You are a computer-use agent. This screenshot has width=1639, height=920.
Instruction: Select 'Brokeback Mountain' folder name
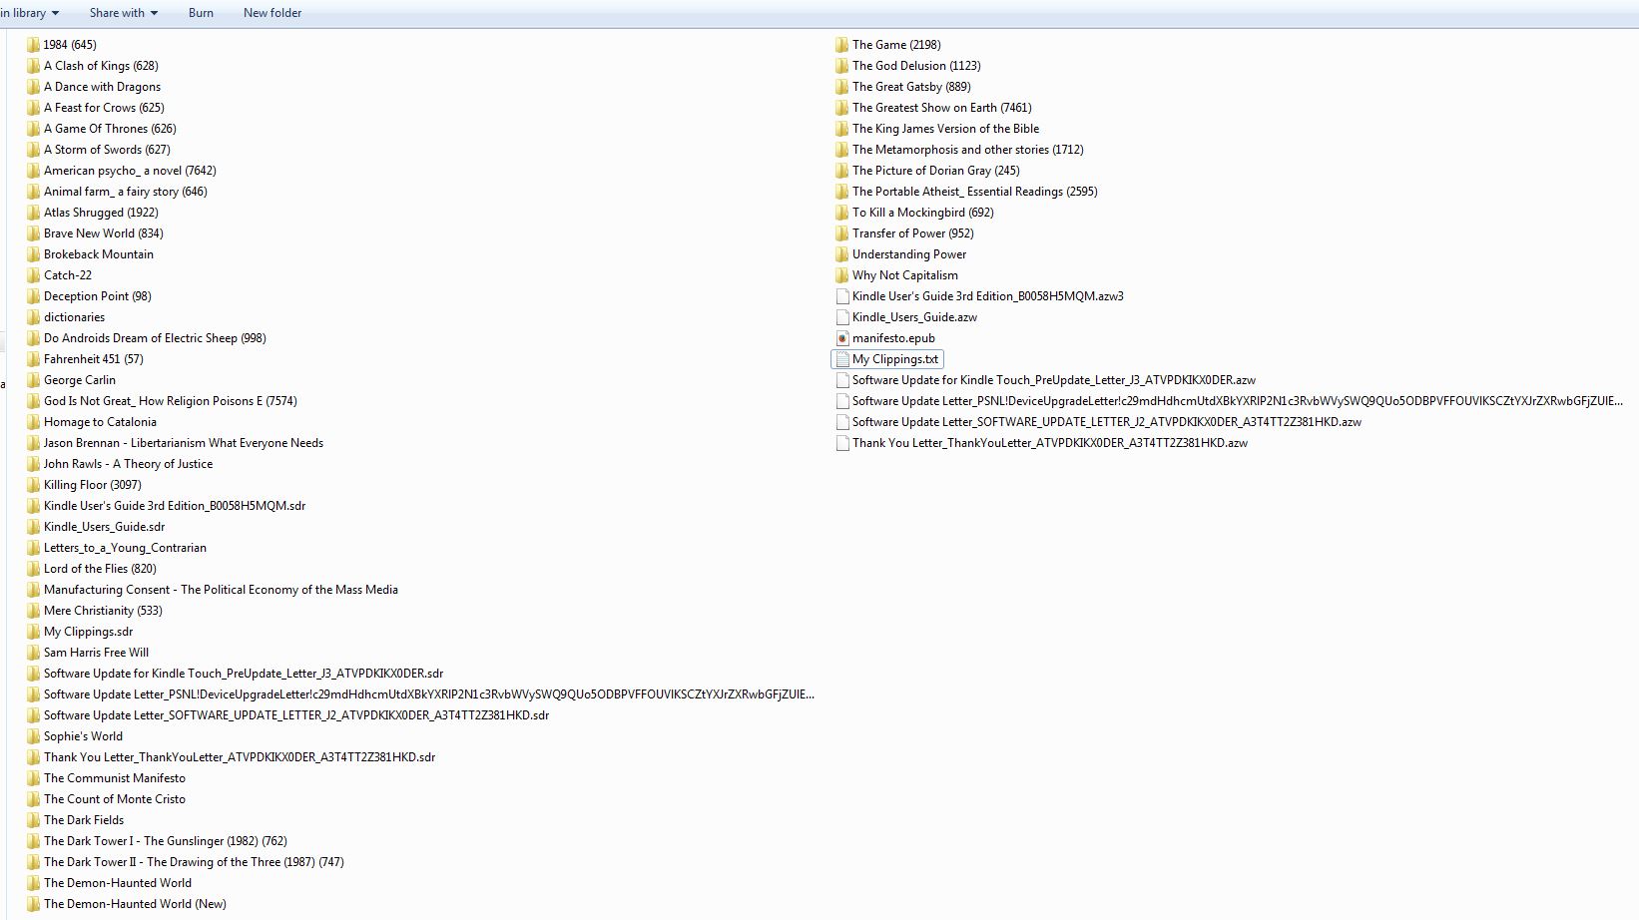point(99,254)
